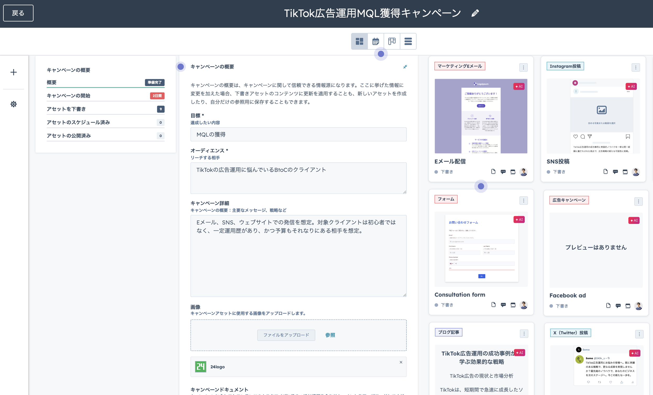The height and width of the screenshot is (395, 653).
Task: Click the 下書き status on SNS投稿 card
Action: 556,172
